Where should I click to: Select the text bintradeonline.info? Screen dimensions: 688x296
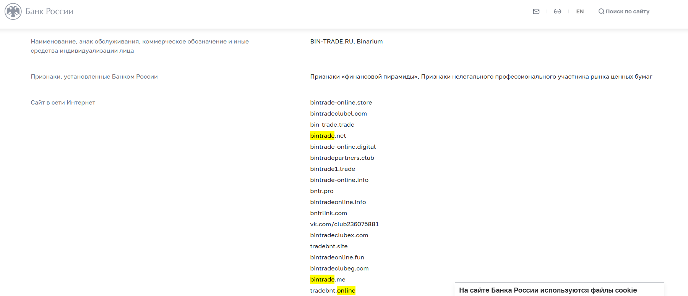338,202
